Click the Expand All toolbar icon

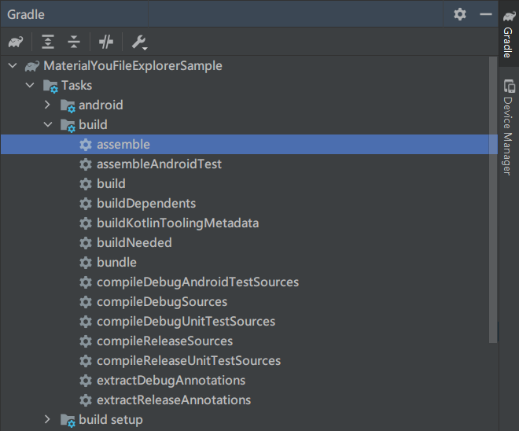pyautogui.click(x=49, y=42)
